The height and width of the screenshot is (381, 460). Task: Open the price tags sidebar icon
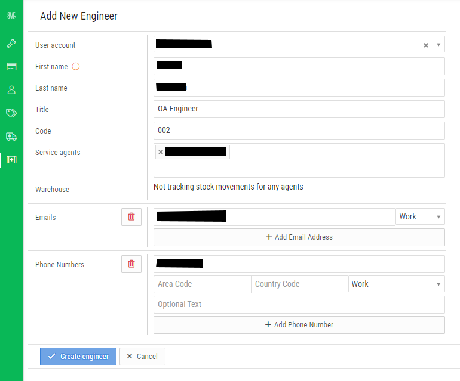point(11,113)
